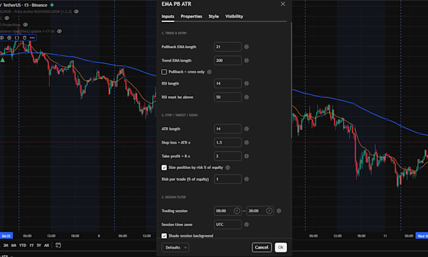
Task: Open source code braces icon on selected indicator
Action: [17, 38]
